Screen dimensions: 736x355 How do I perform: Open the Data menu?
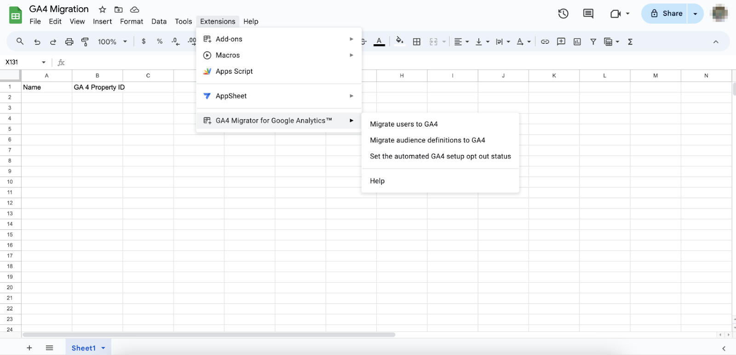click(159, 22)
